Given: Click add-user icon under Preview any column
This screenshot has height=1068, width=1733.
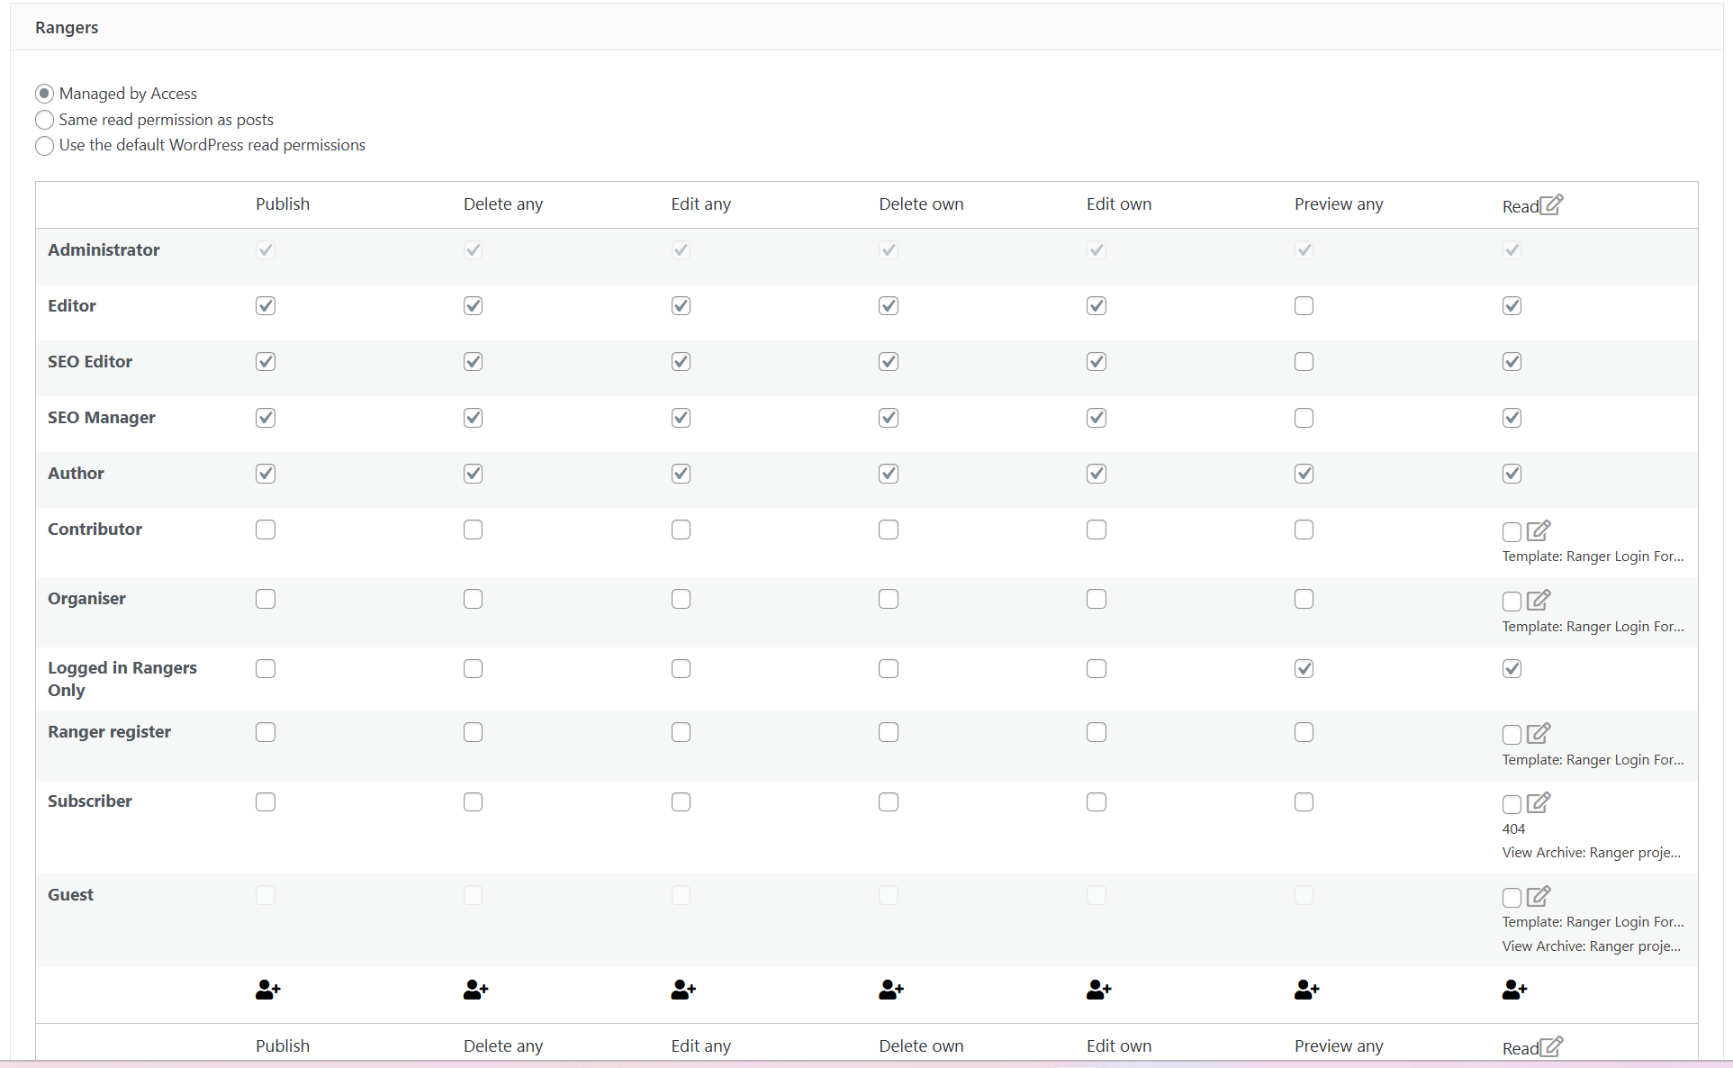Looking at the screenshot, I should [x=1306, y=990].
